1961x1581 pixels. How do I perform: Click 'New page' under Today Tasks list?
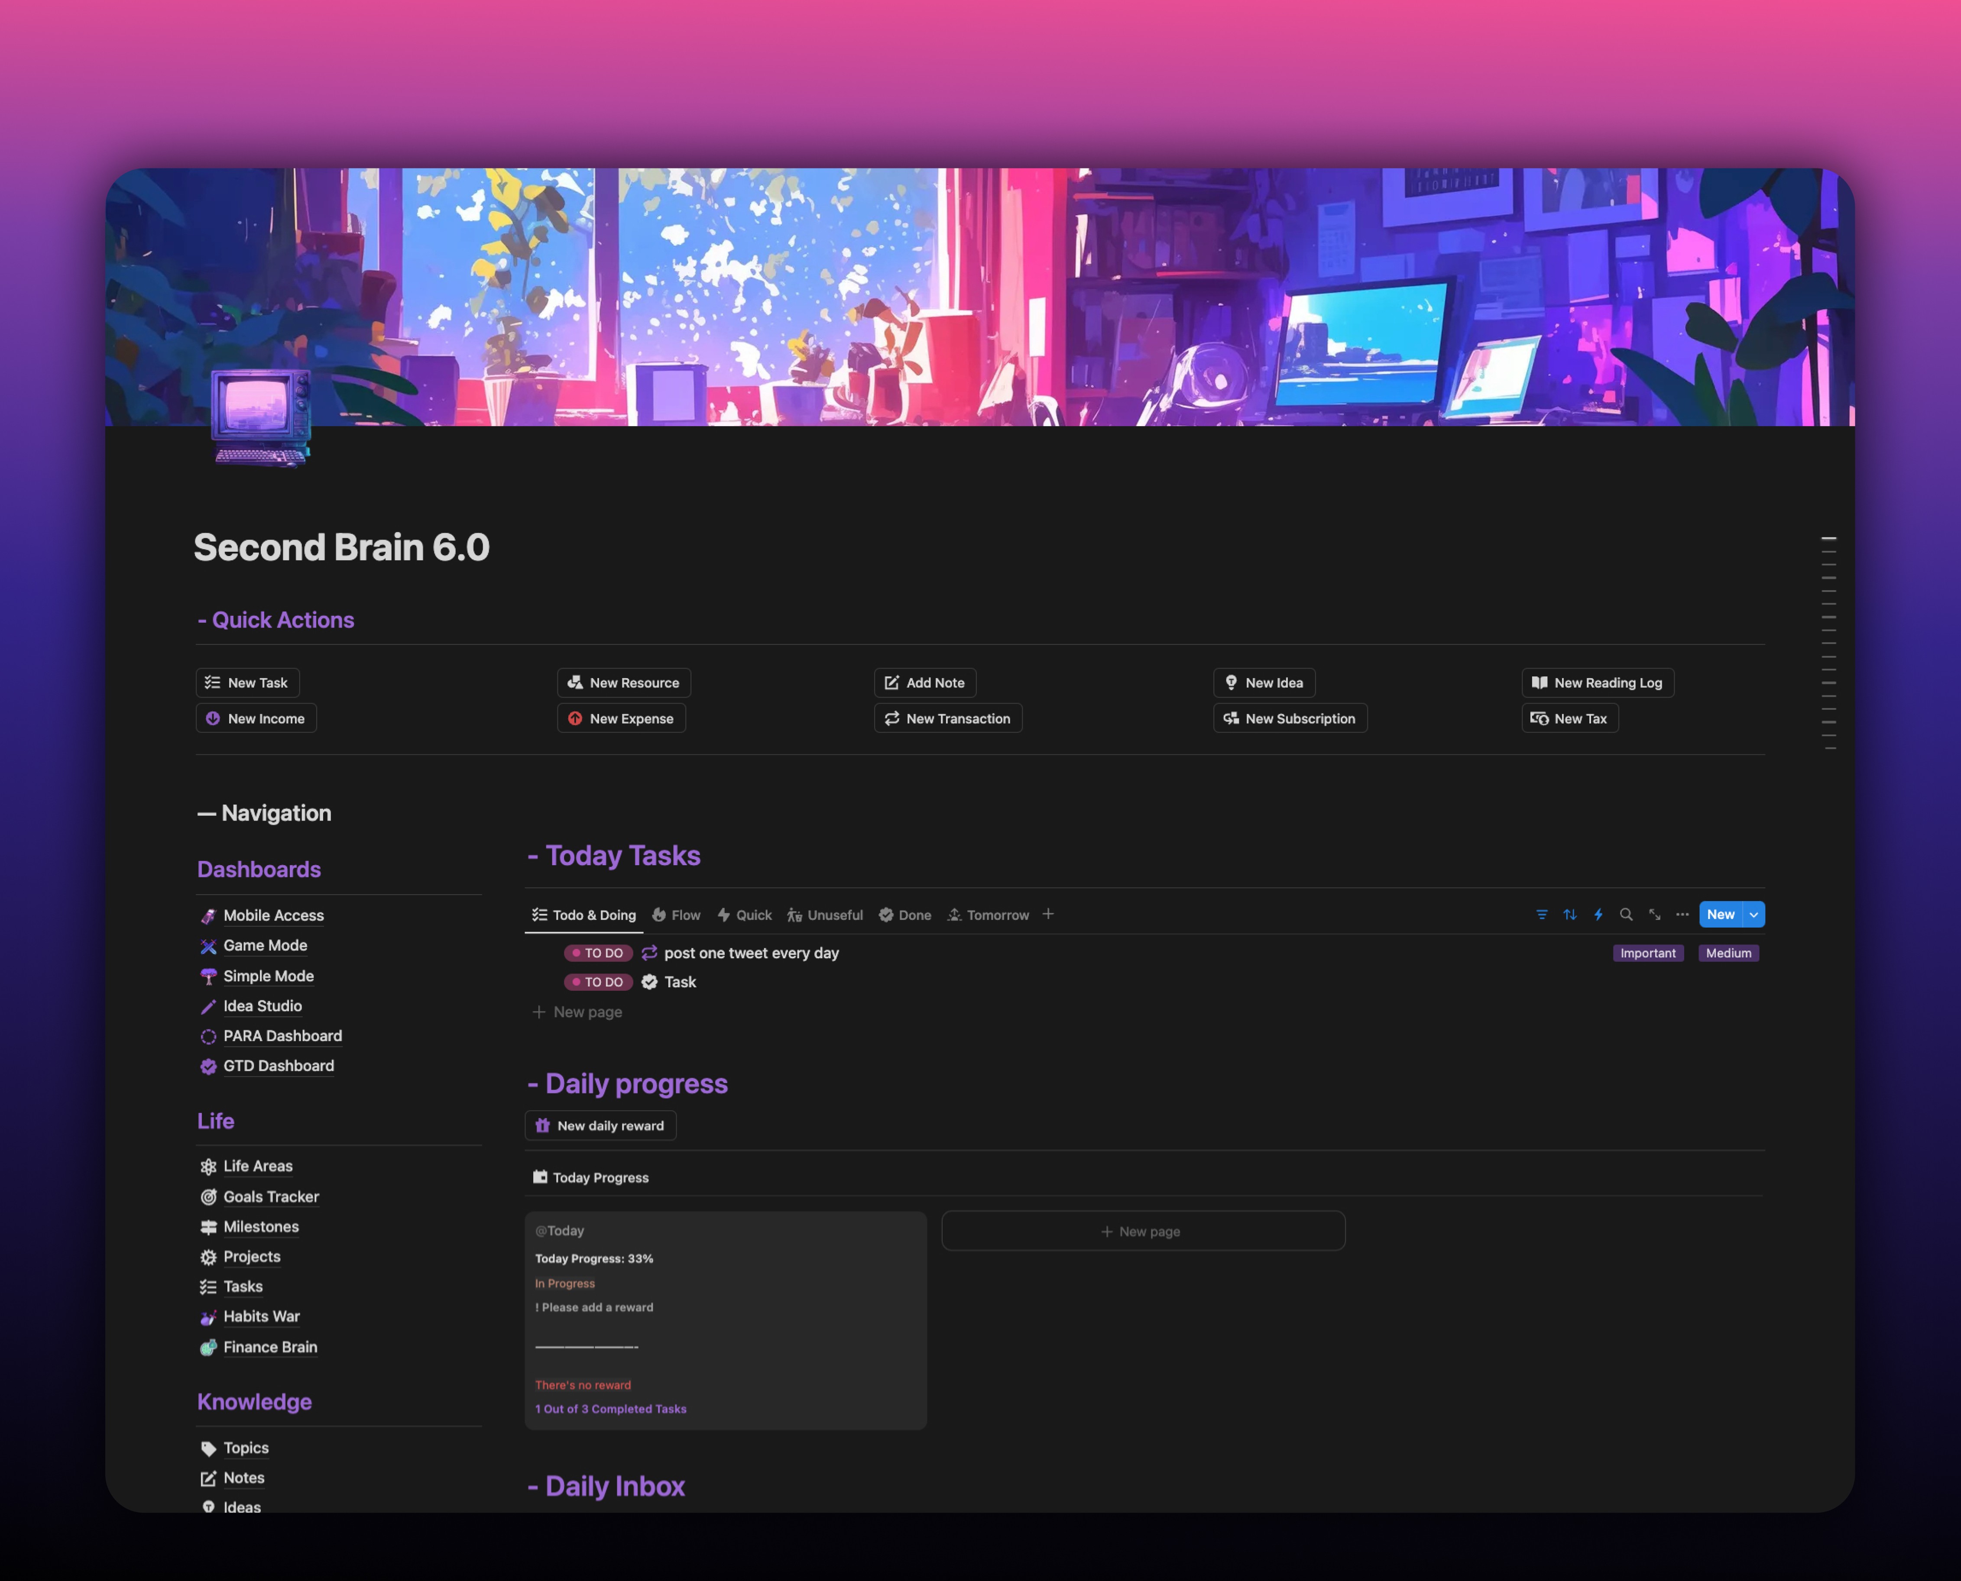point(577,1012)
